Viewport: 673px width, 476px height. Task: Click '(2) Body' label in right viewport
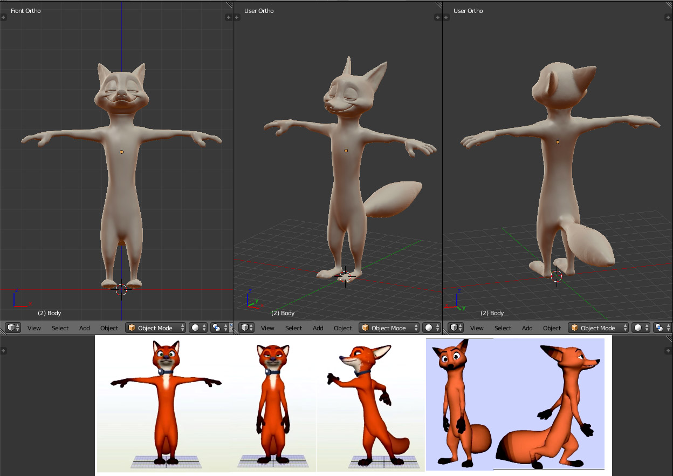pos(492,313)
